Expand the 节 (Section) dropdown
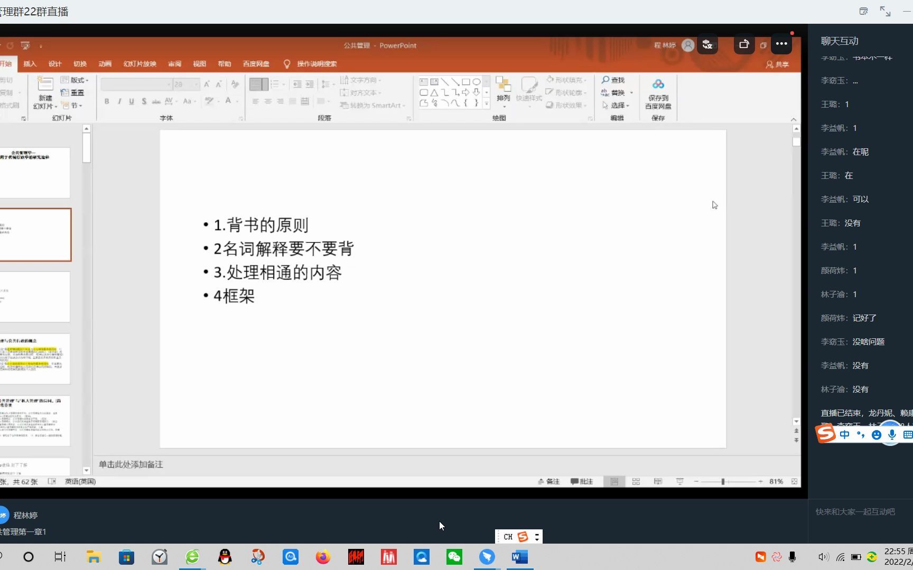Image resolution: width=913 pixels, height=570 pixels. coord(71,106)
